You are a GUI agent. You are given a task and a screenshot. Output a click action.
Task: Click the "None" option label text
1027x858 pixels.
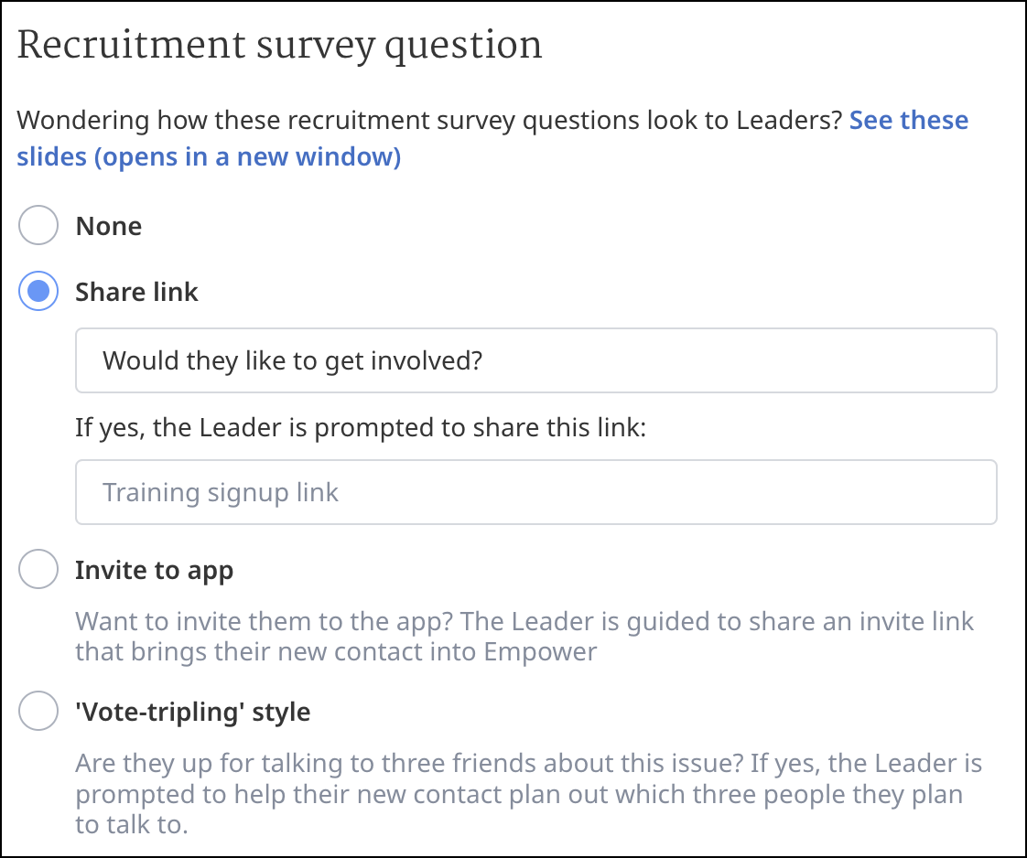click(x=108, y=226)
